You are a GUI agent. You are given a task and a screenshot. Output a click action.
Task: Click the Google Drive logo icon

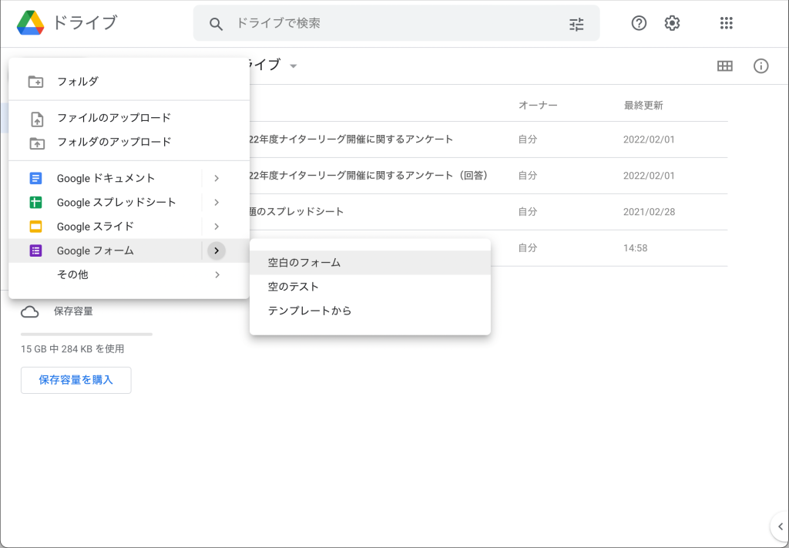pyautogui.click(x=31, y=22)
